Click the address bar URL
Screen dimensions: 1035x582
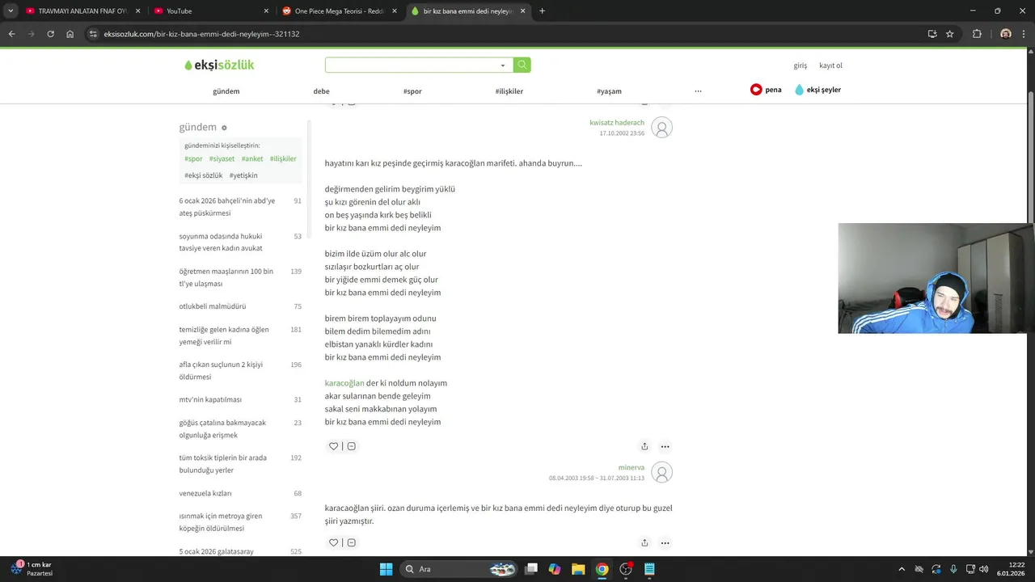pyautogui.click(x=201, y=34)
